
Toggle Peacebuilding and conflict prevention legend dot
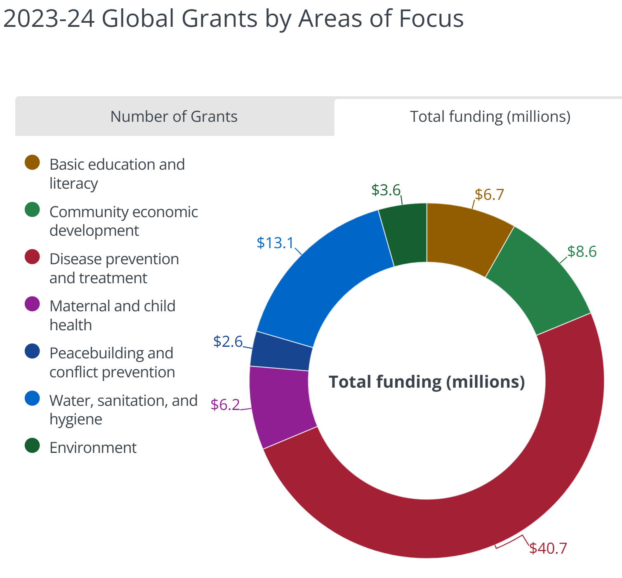click(32, 351)
